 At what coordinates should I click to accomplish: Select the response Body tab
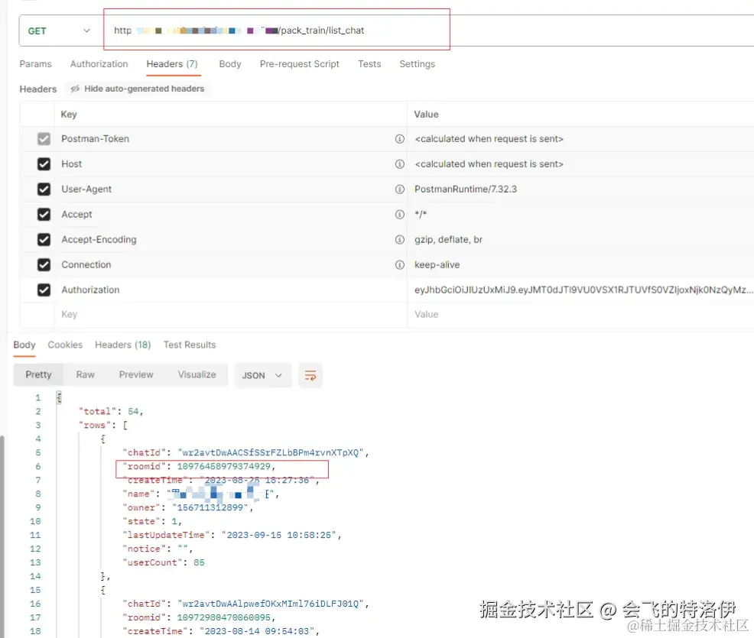[24, 345]
